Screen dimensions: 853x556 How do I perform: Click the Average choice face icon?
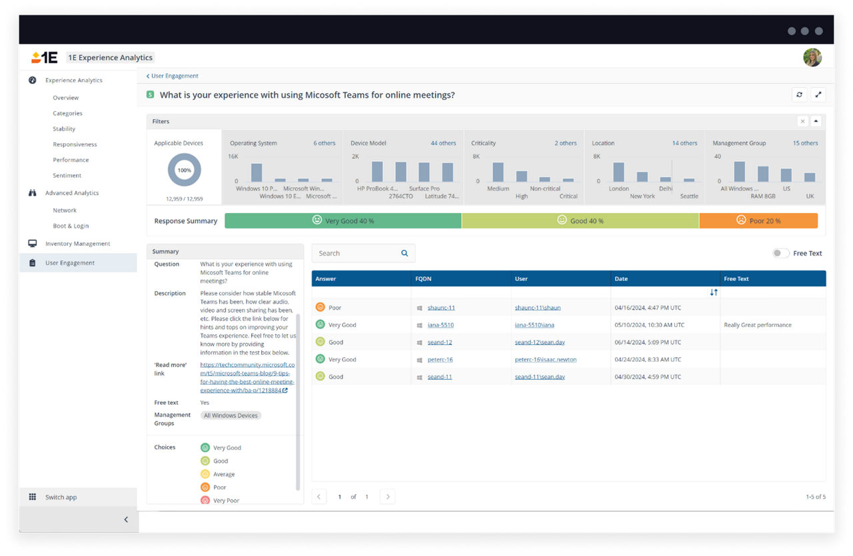(x=205, y=474)
